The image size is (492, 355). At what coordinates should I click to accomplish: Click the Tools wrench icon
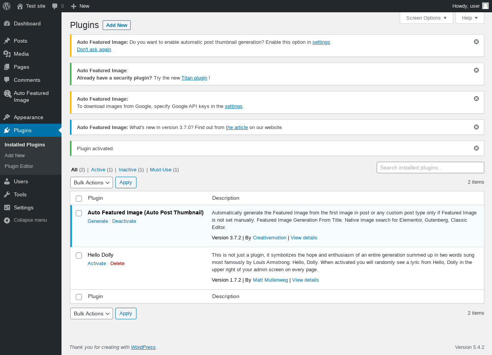click(7, 194)
